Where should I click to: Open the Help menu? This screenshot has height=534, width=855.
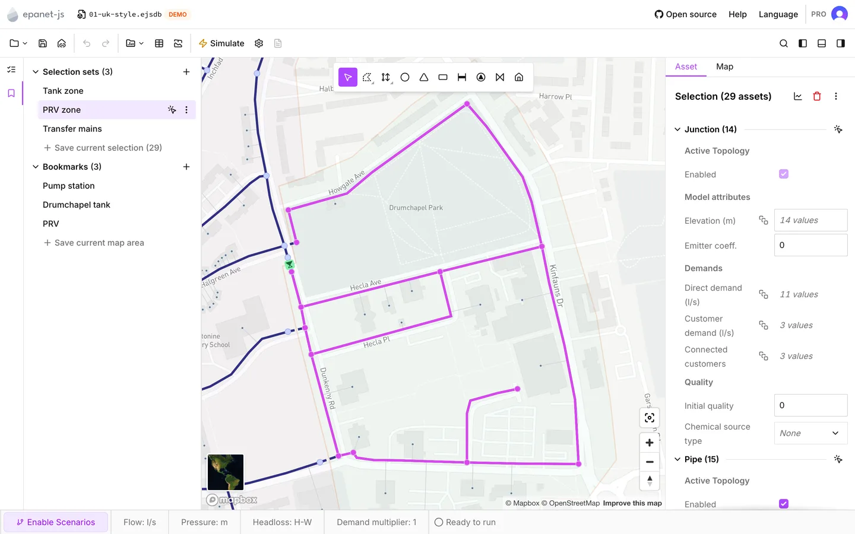point(737,14)
